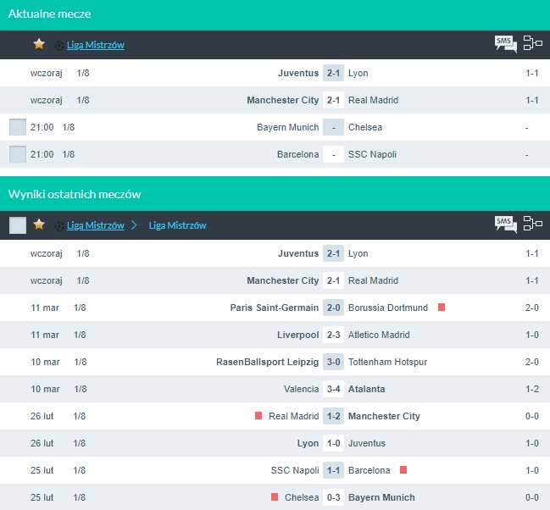The width and height of the screenshot is (550, 510).
Task: Click football icon beside Liga Mistrzów in results header
Action: click(59, 225)
